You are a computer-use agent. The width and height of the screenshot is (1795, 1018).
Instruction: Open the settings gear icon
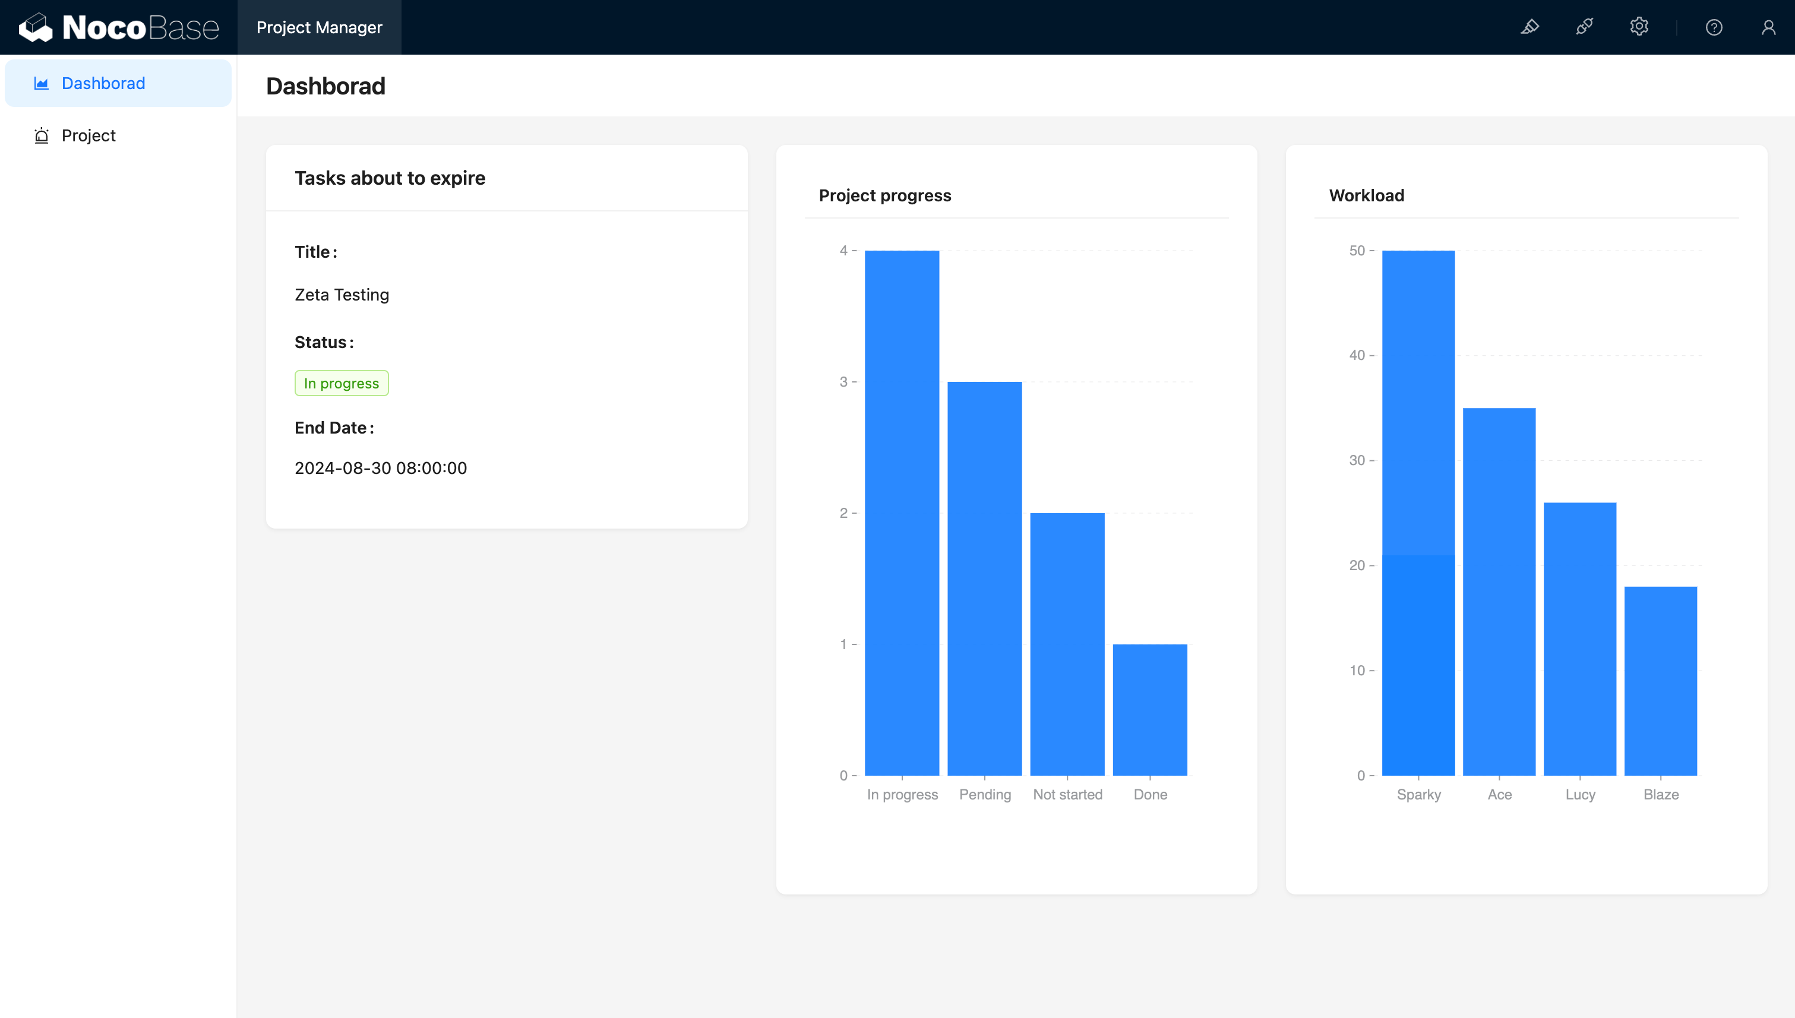[x=1639, y=27]
